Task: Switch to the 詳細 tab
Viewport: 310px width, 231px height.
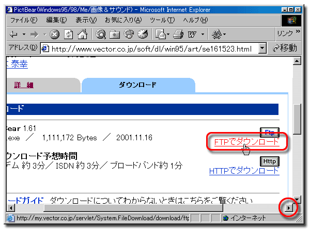Action: click(24, 85)
